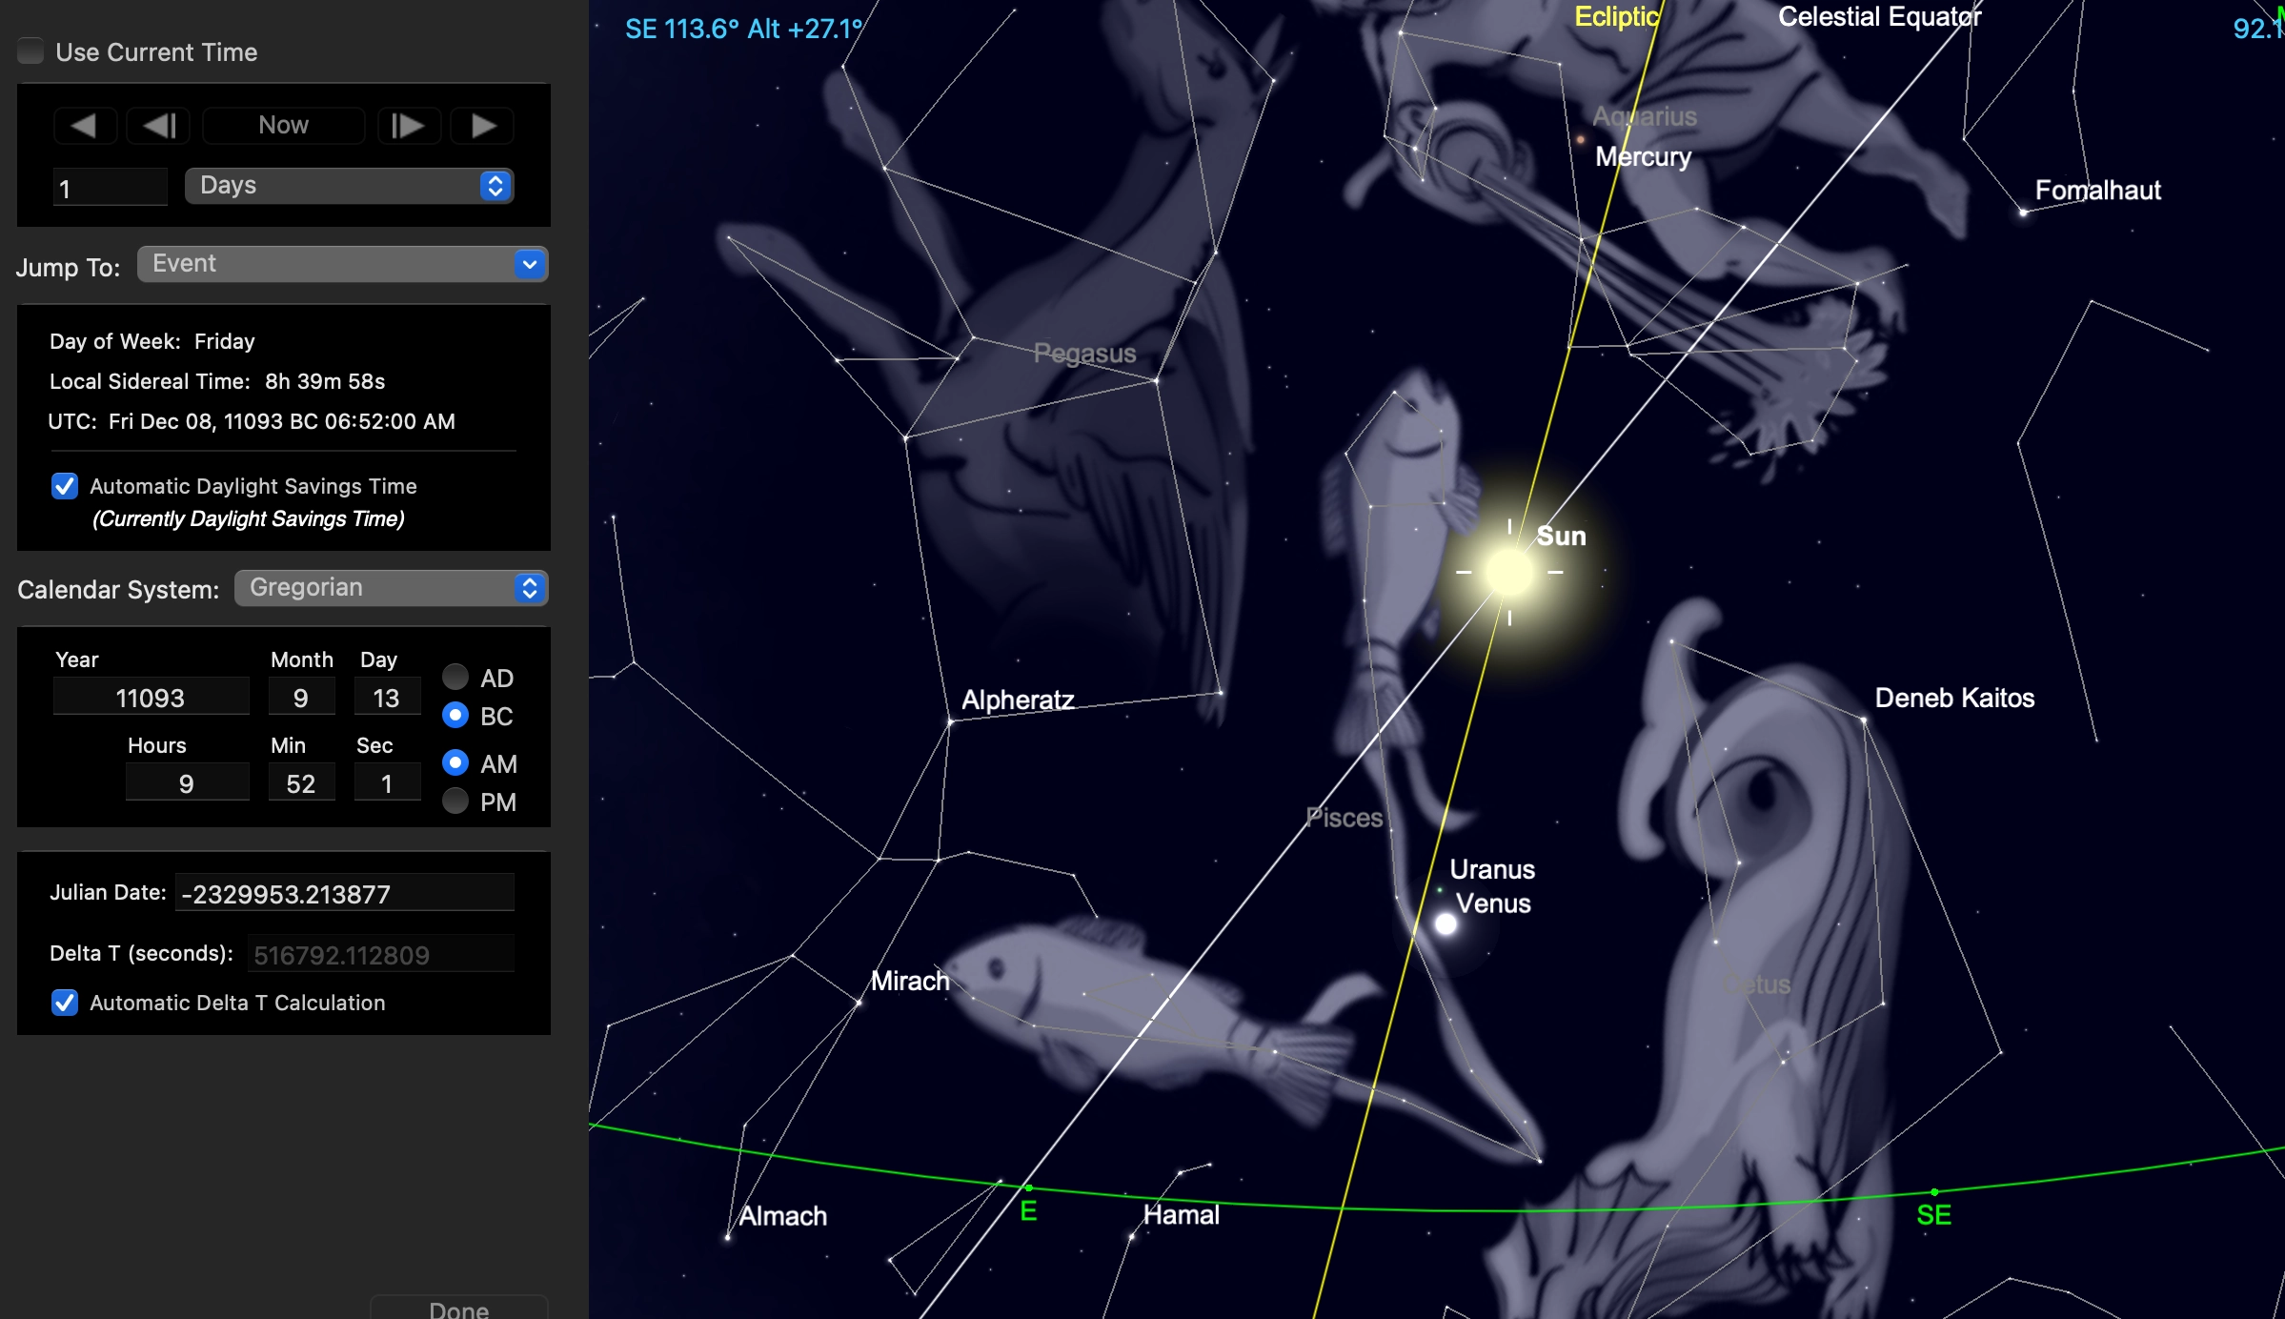Open the Calendar System Gregorian dropdown
Image resolution: width=2285 pixels, height=1319 pixels.
coord(391,588)
